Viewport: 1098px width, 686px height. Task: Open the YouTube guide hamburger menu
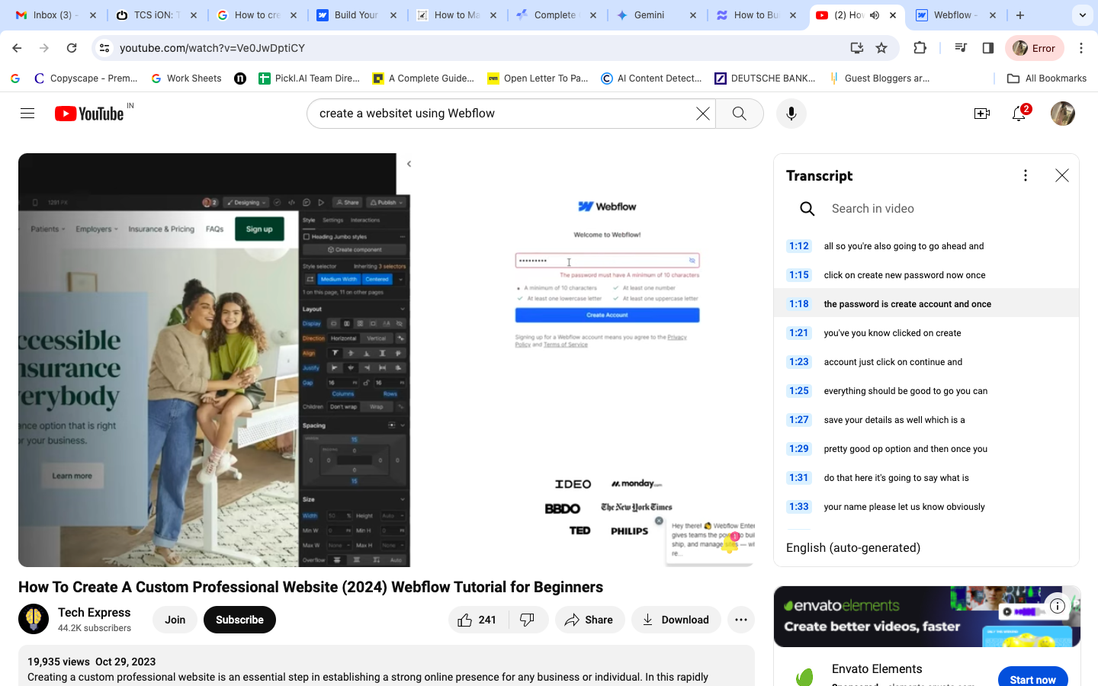tap(27, 113)
